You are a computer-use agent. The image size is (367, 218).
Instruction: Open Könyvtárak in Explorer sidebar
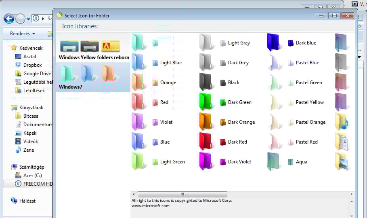tap(27, 107)
